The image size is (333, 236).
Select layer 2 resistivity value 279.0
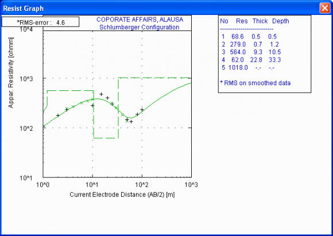click(238, 44)
